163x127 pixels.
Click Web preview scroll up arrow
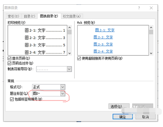(151, 28)
